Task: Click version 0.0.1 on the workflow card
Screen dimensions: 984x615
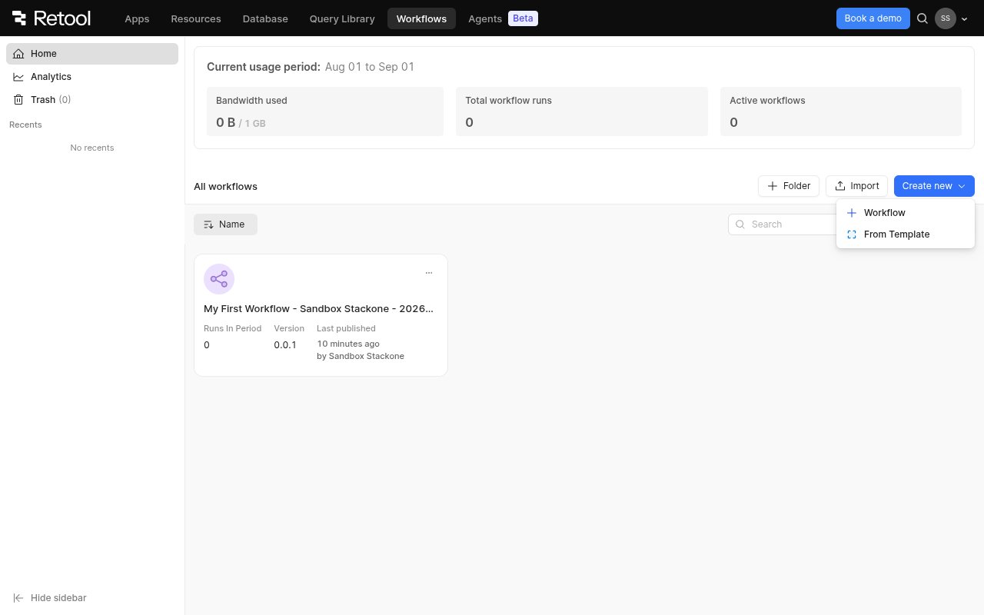Action: pos(285,345)
